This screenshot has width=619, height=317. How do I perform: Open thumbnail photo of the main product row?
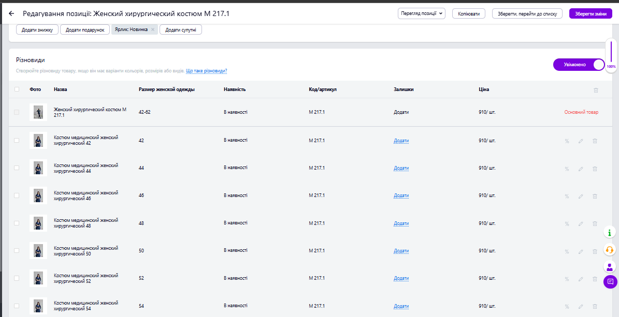tap(38, 112)
